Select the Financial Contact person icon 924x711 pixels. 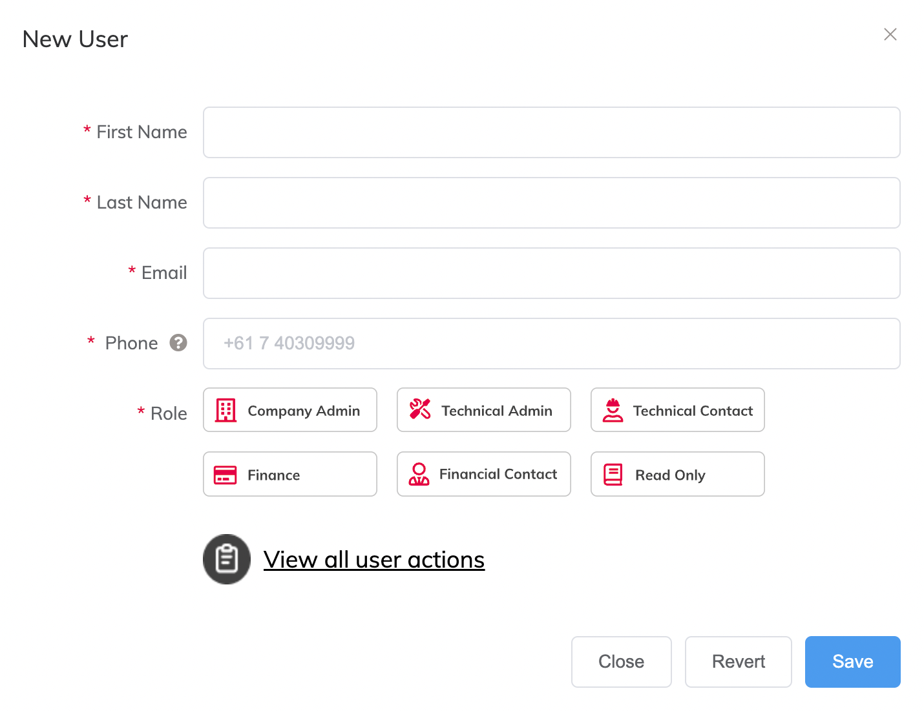(x=419, y=474)
